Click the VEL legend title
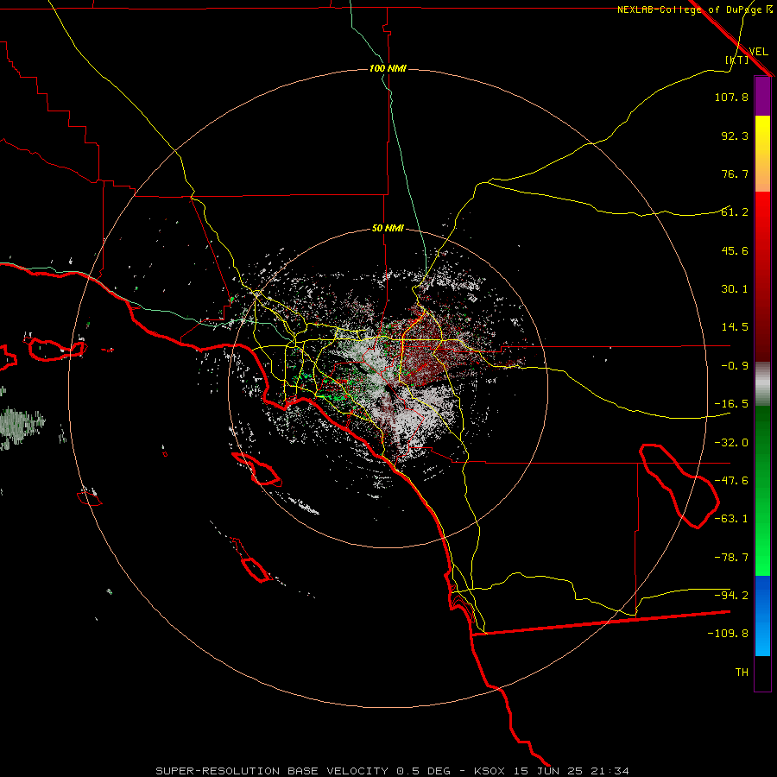Viewport: 777px width, 777px height. pyautogui.click(x=758, y=52)
